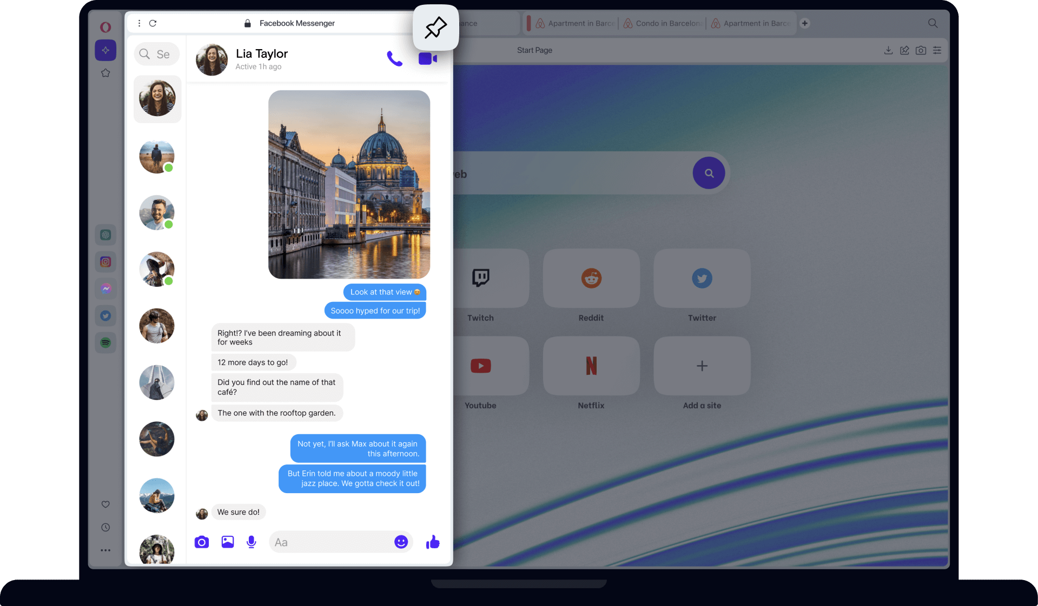
Task: Open Instagram from the sidebar
Action: (105, 261)
